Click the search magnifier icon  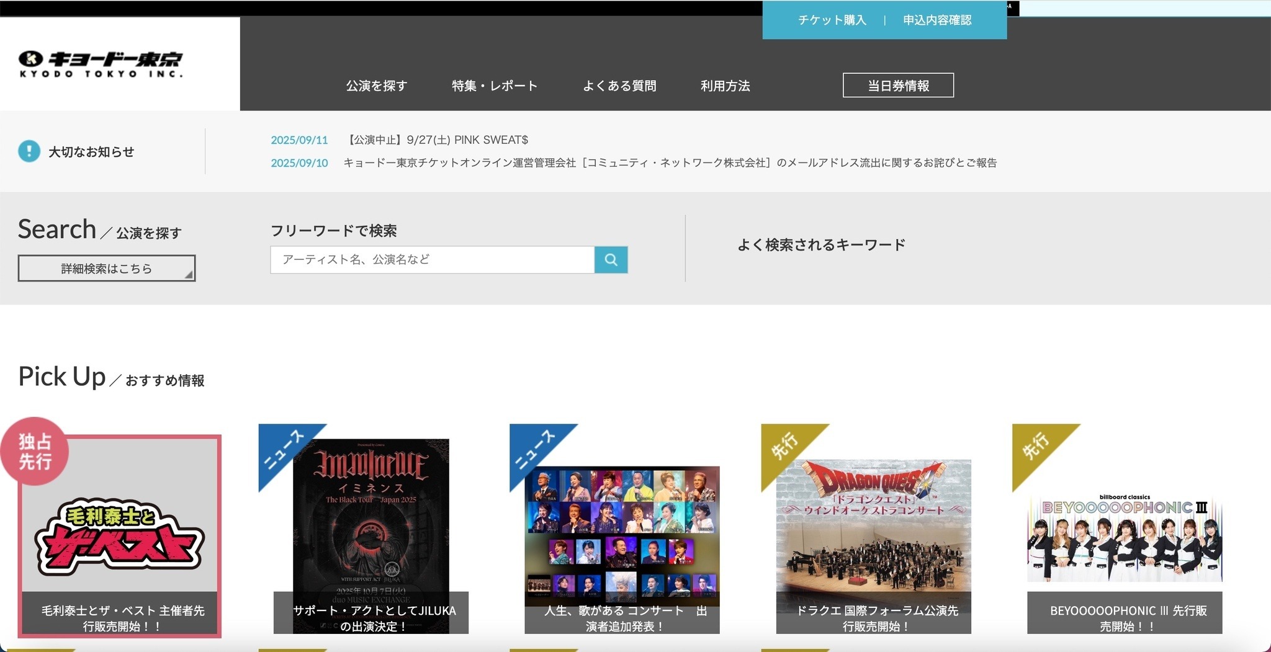612,260
